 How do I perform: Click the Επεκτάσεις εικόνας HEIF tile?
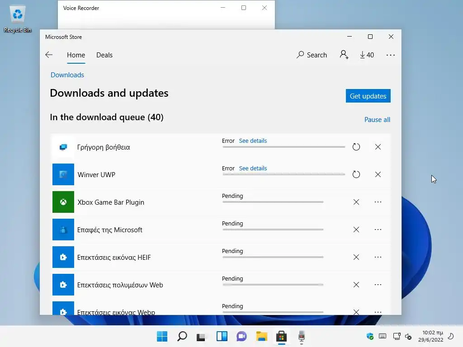point(63,257)
